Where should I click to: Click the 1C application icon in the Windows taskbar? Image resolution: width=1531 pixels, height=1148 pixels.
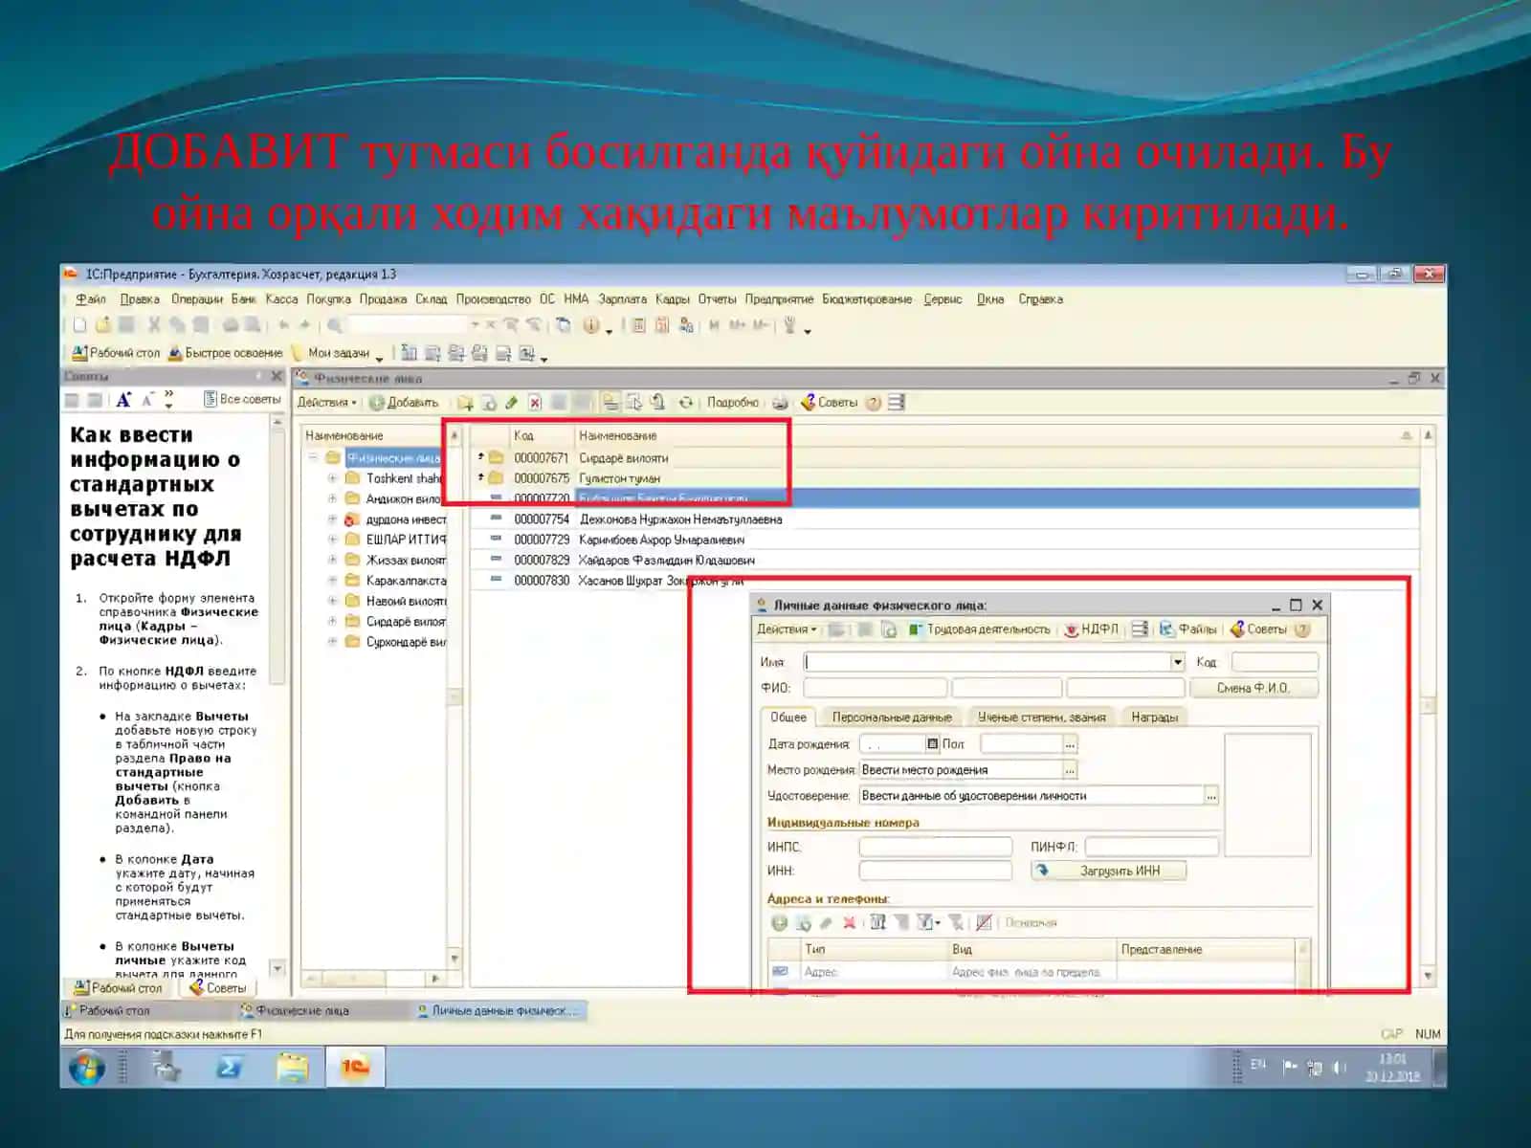[x=355, y=1067]
